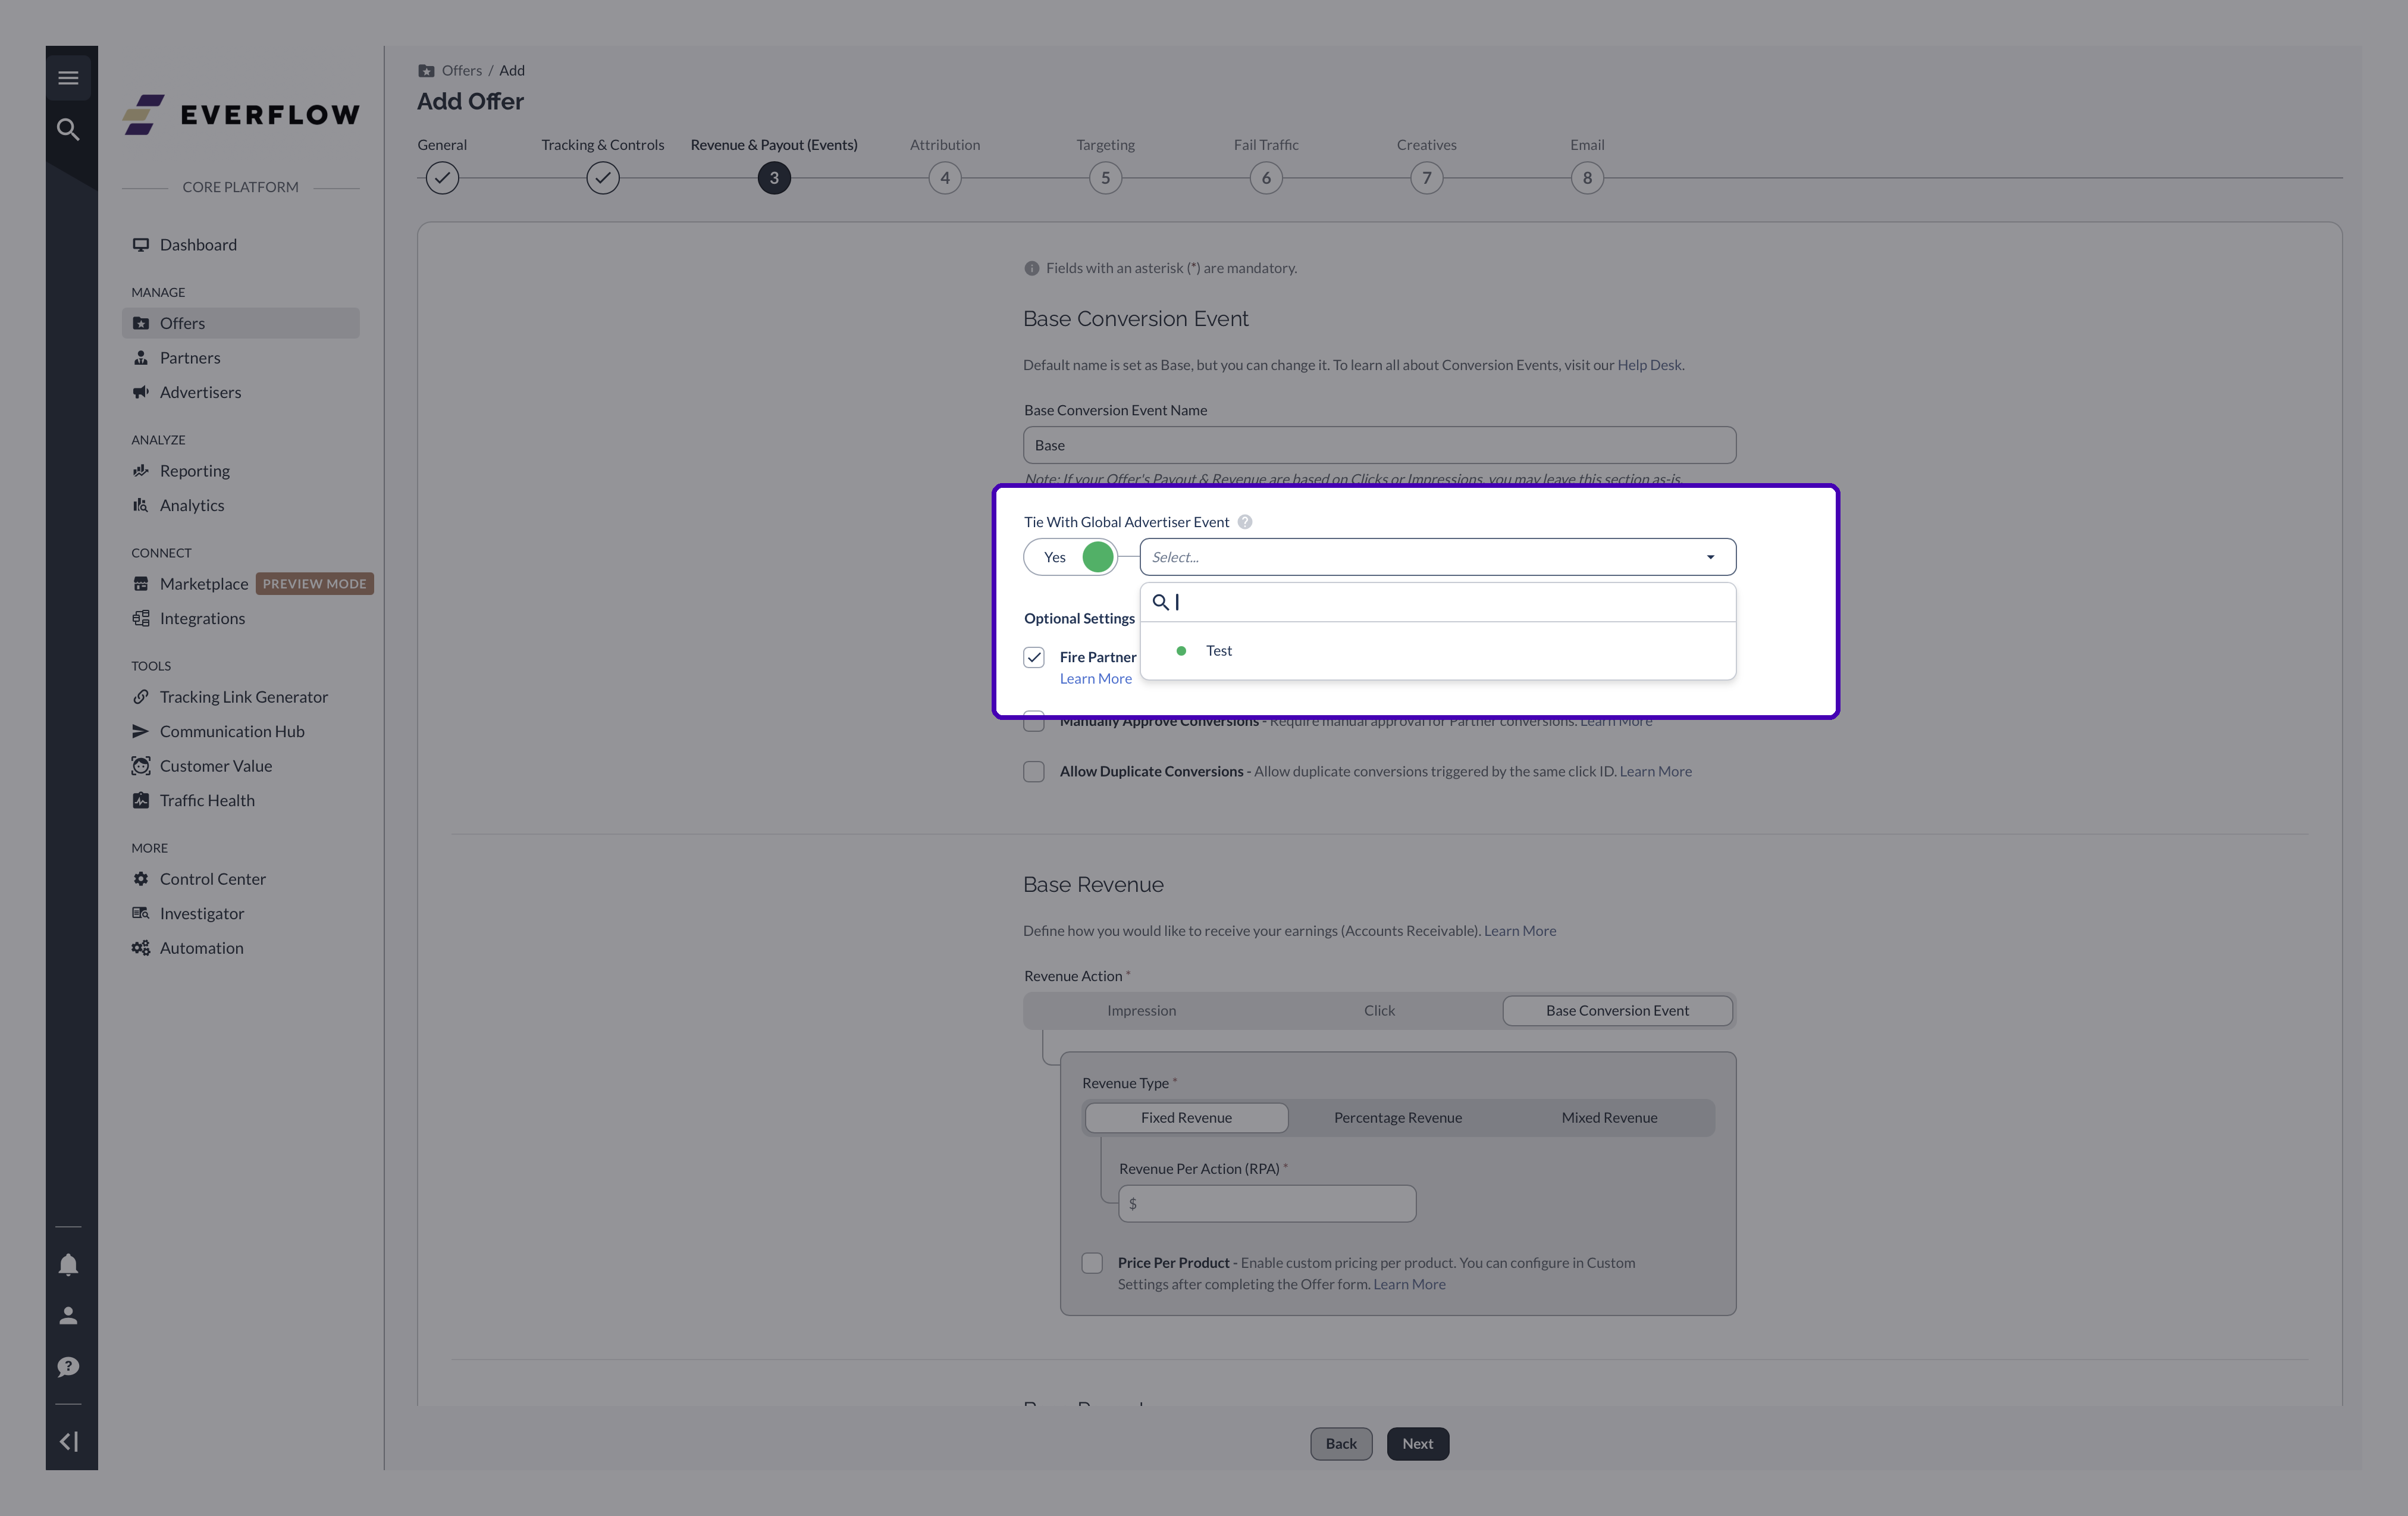Check Manually Approve Conversions checkbox

[x=1034, y=721]
